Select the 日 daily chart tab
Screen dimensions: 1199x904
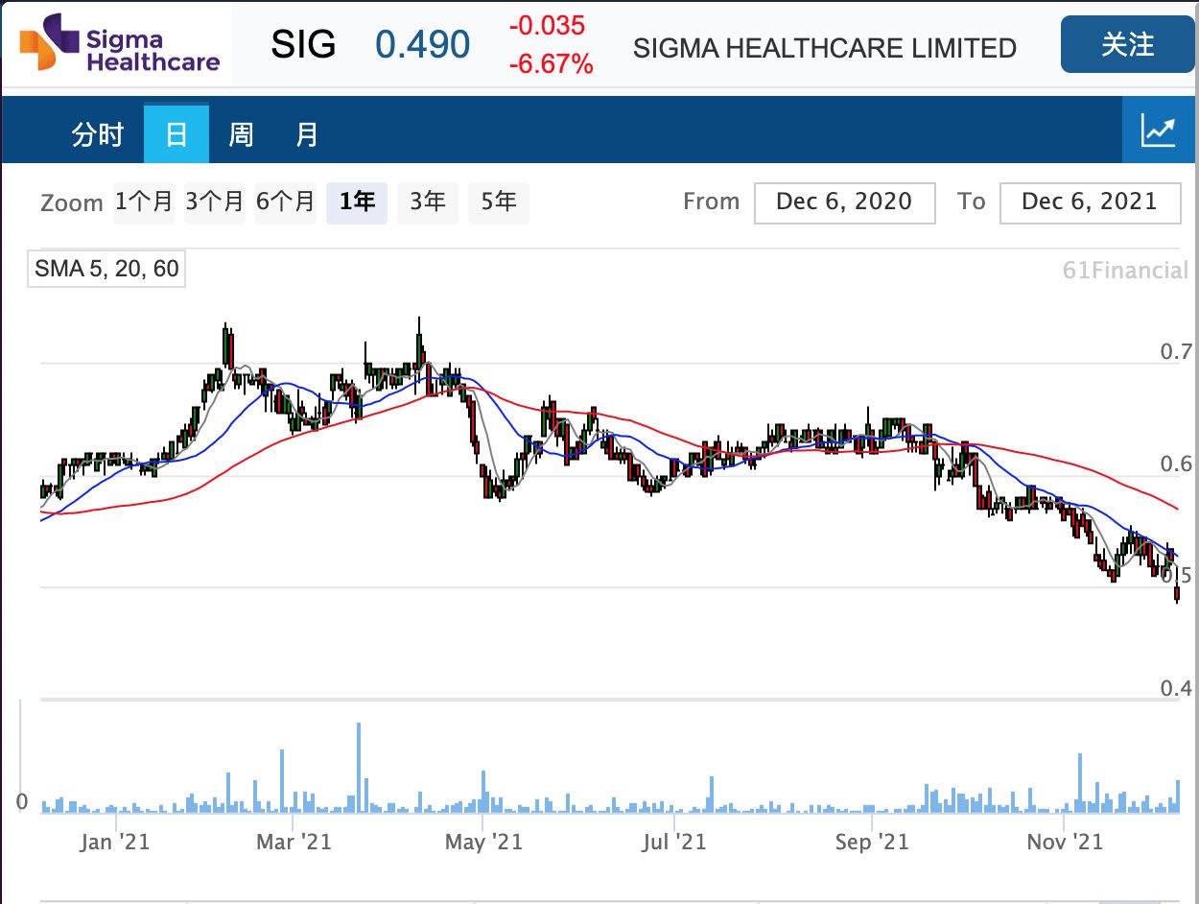point(176,134)
